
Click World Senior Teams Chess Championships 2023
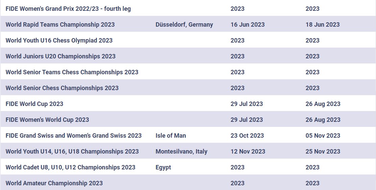[72, 72]
